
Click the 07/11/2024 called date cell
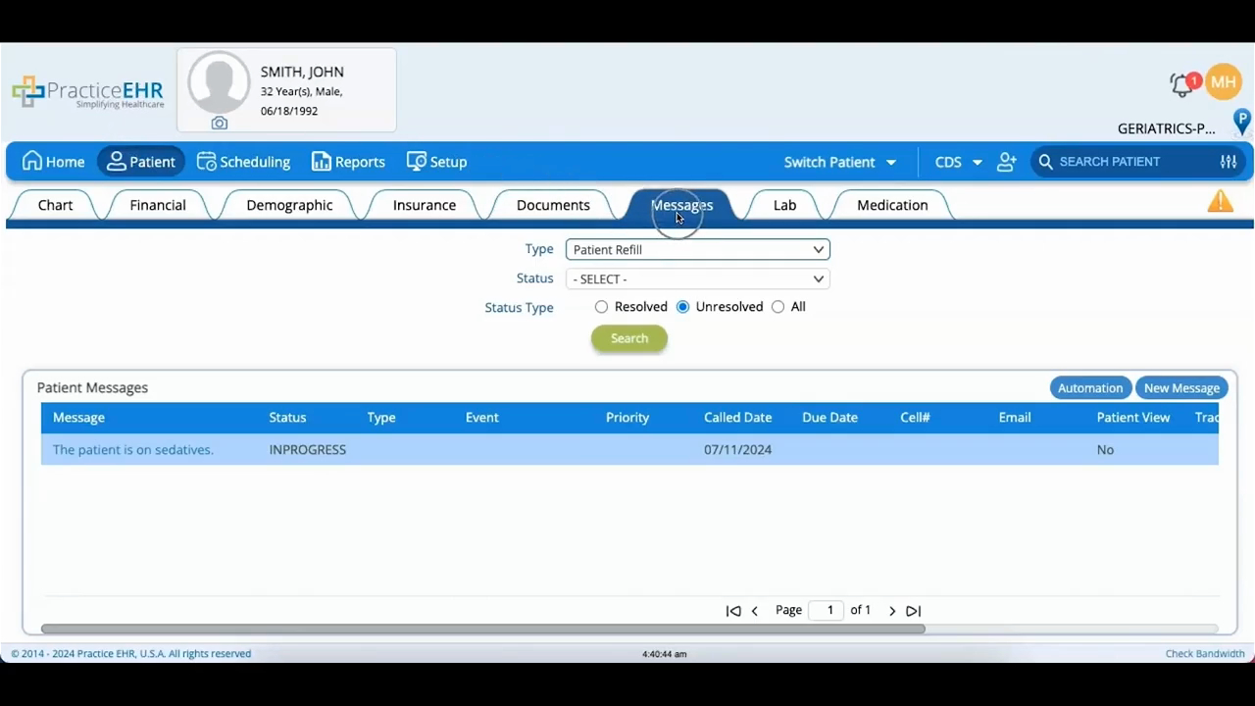737,450
